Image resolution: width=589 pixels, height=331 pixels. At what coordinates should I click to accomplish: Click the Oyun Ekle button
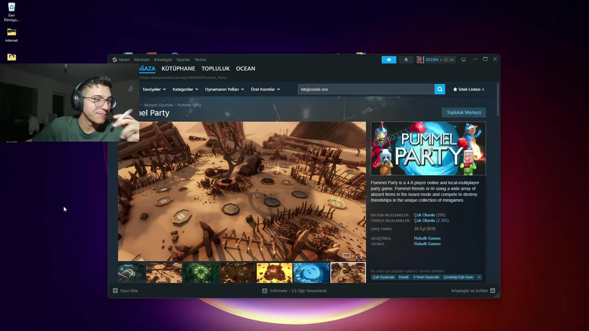tap(125, 291)
